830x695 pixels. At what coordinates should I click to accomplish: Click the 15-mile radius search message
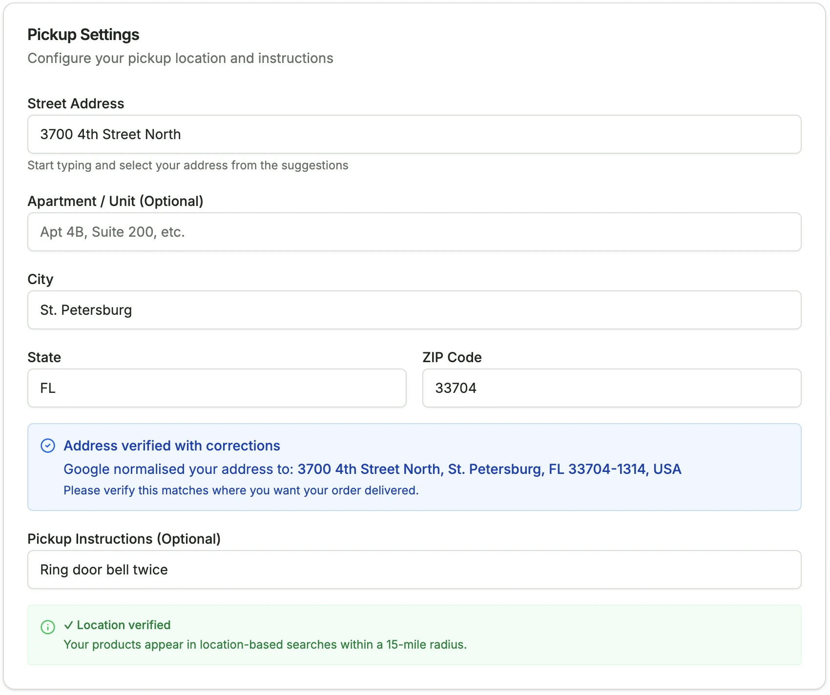(265, 645)
